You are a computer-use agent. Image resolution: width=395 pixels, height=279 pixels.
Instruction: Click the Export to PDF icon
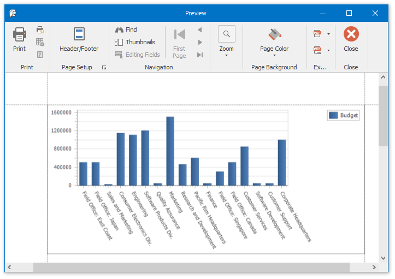317,34
